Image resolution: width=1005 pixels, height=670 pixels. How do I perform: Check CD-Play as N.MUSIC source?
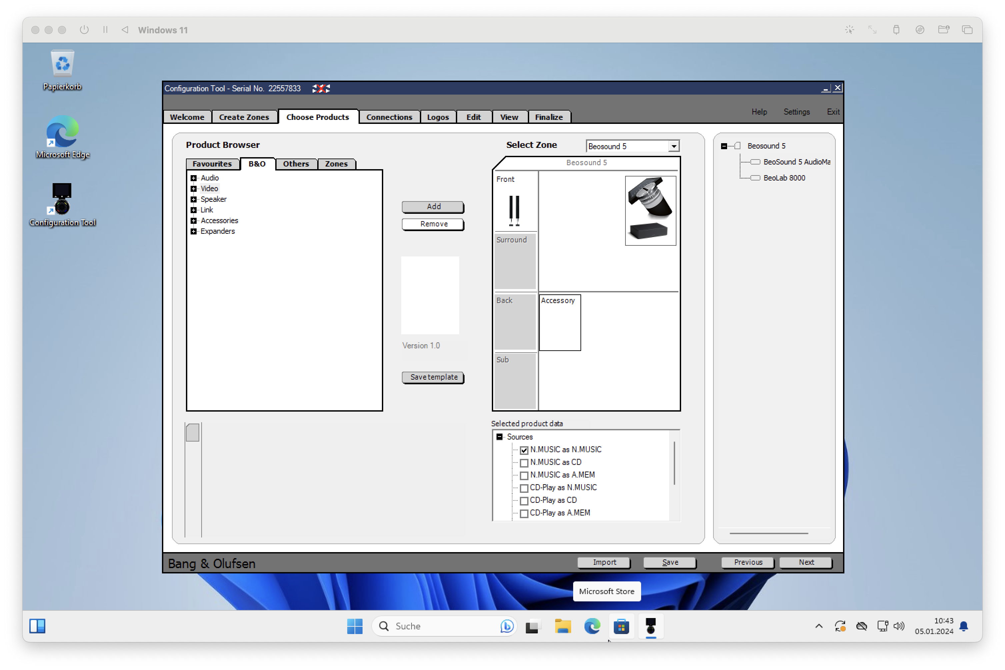click(x=524, y=488)
